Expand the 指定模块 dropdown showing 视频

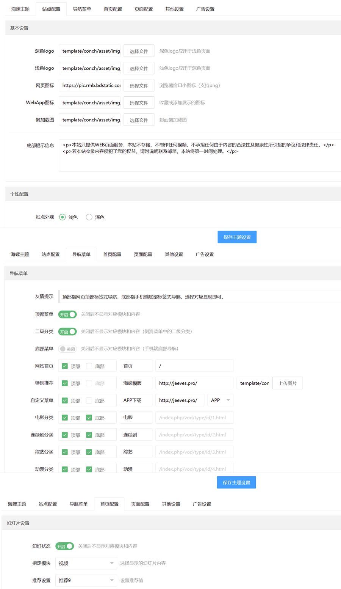click(x=86, y=563)
